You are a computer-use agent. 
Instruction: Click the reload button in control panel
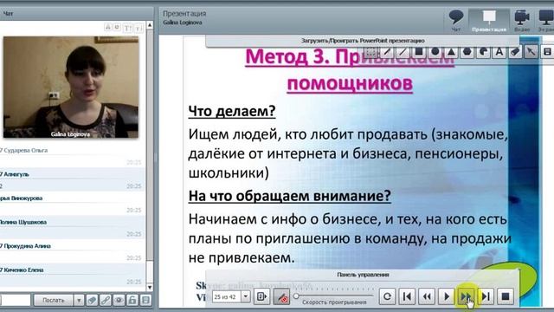(387, 296)
